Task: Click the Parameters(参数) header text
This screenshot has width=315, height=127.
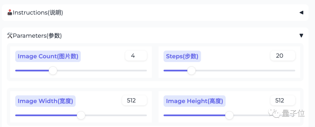Action: [x=37, y=36]
